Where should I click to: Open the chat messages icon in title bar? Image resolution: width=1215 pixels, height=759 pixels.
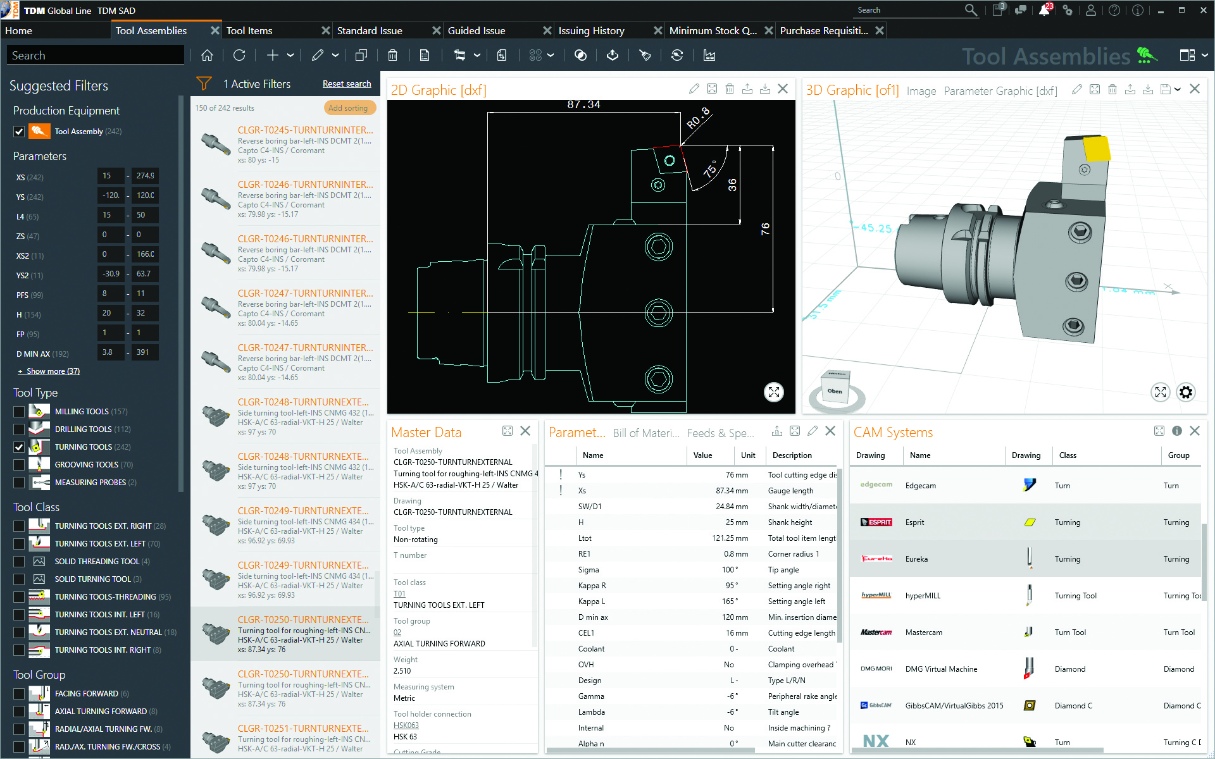[x=1021, y=10]
